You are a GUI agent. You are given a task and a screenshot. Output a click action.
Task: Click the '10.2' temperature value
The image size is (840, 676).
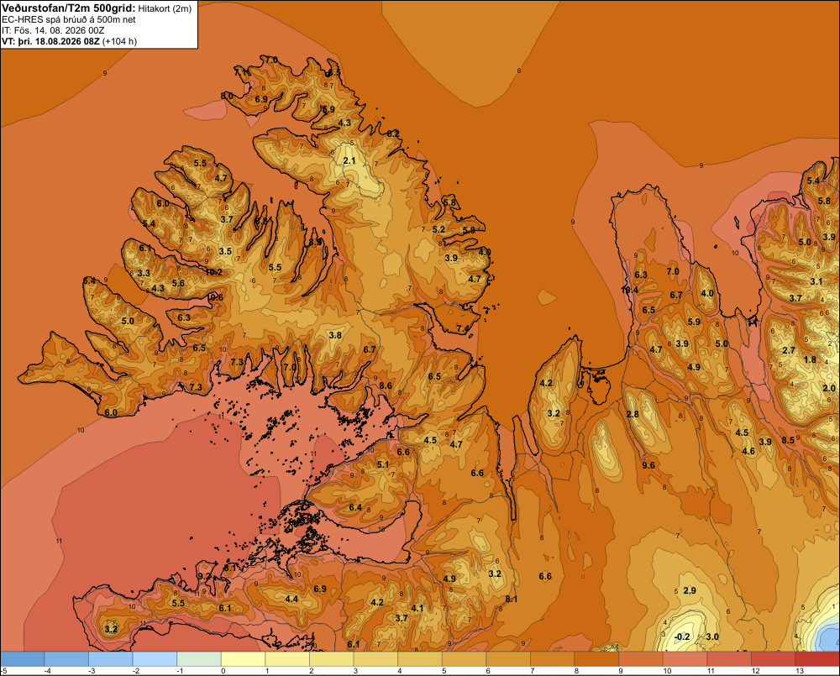coord(213,272)
